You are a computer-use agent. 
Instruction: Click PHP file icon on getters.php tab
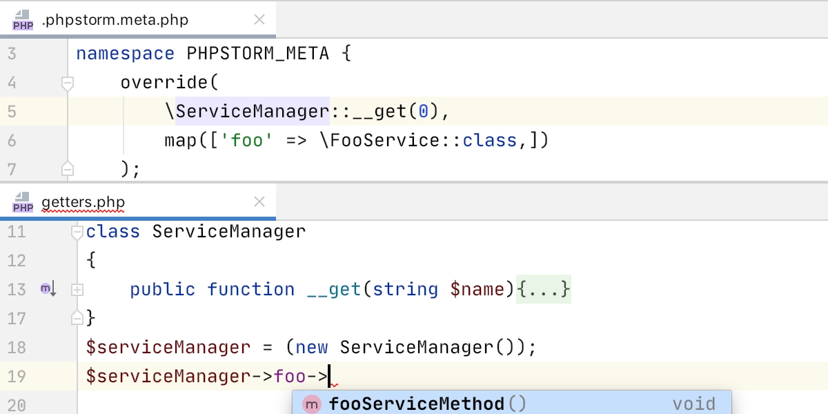(x=23, y=202)
